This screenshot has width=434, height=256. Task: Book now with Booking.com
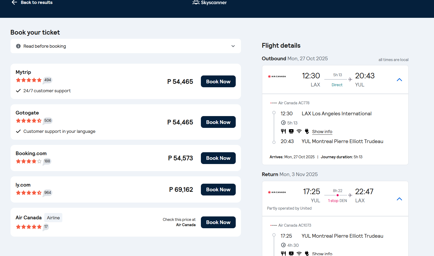pos(218,158)
